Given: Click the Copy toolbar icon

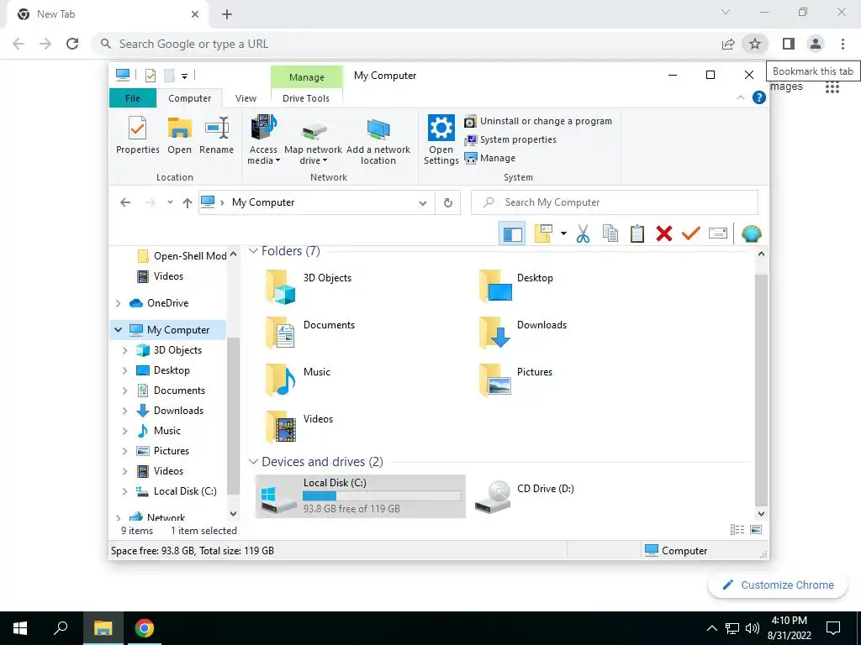Looking at the screenshot, I should tap(610, 234).
